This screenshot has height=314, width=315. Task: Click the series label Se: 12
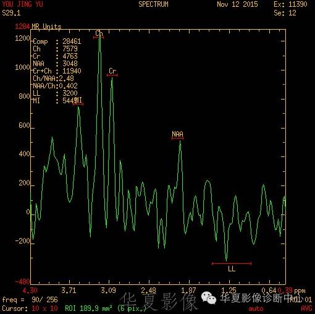coord(285,13)
